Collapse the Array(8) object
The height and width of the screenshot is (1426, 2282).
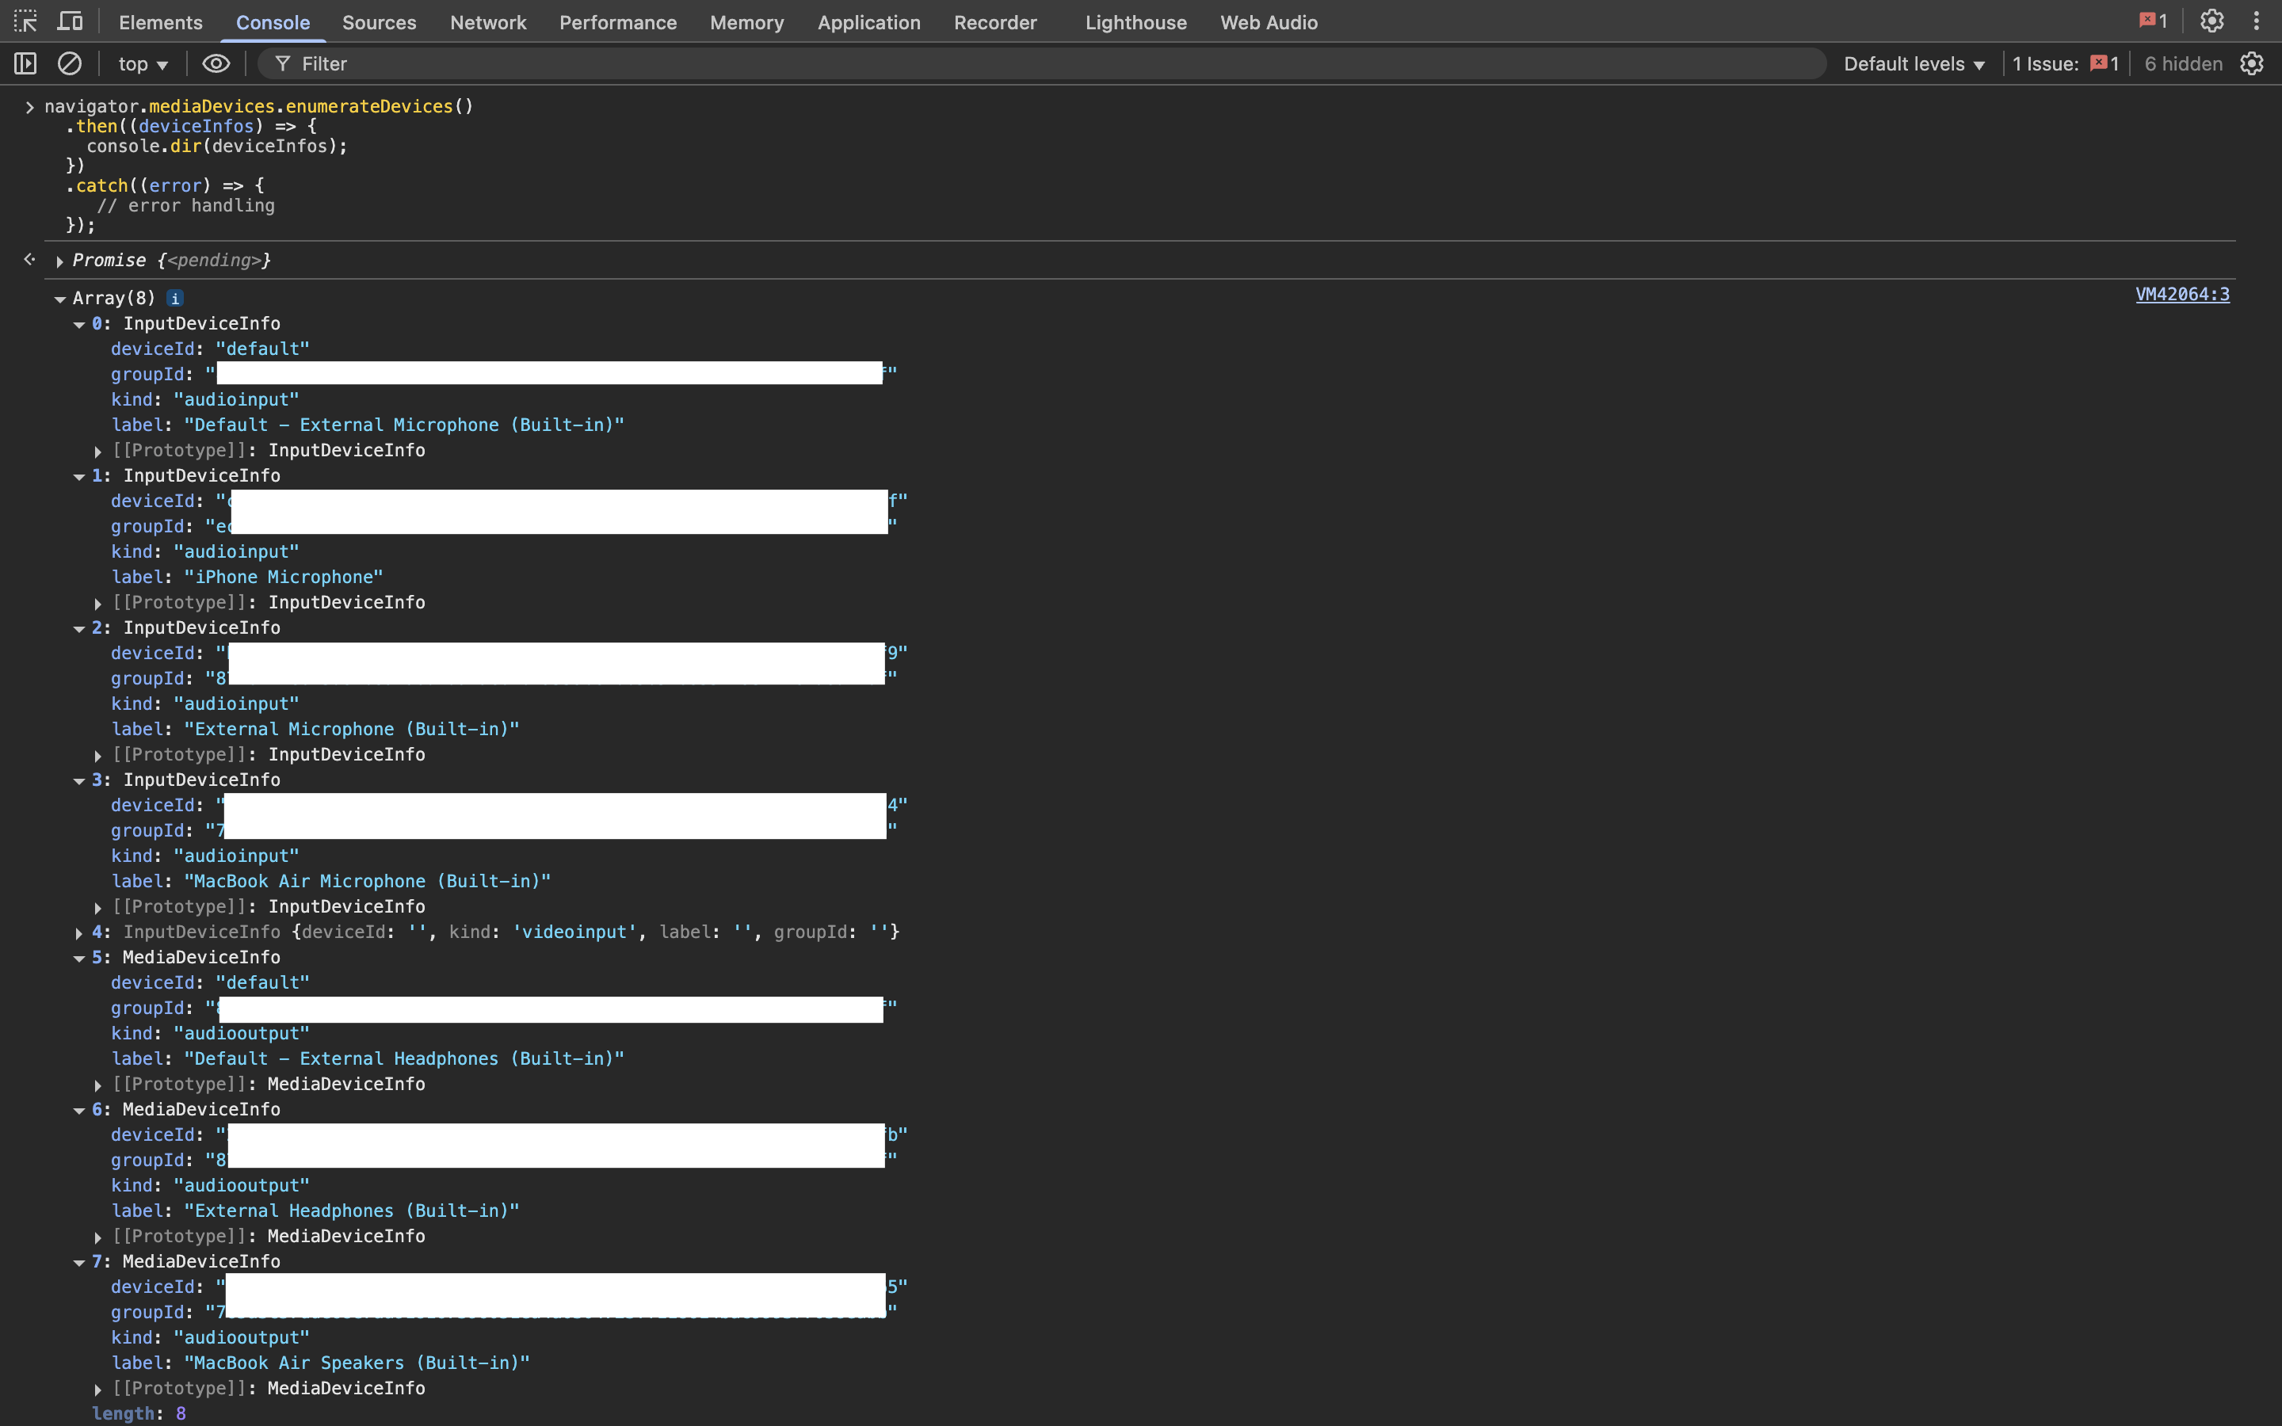[x=59, y=299]
